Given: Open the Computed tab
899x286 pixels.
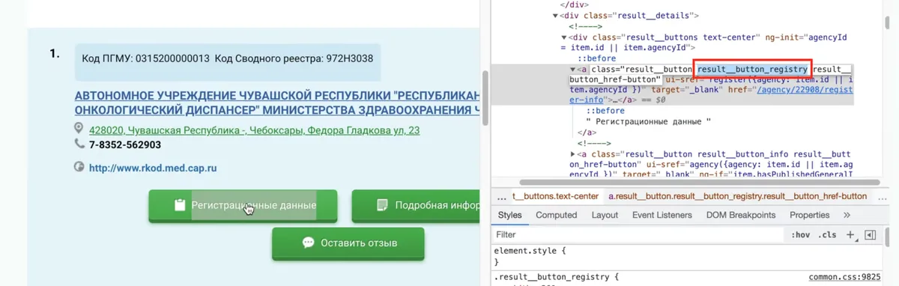Looking at the screenshot, I should 557,215.
